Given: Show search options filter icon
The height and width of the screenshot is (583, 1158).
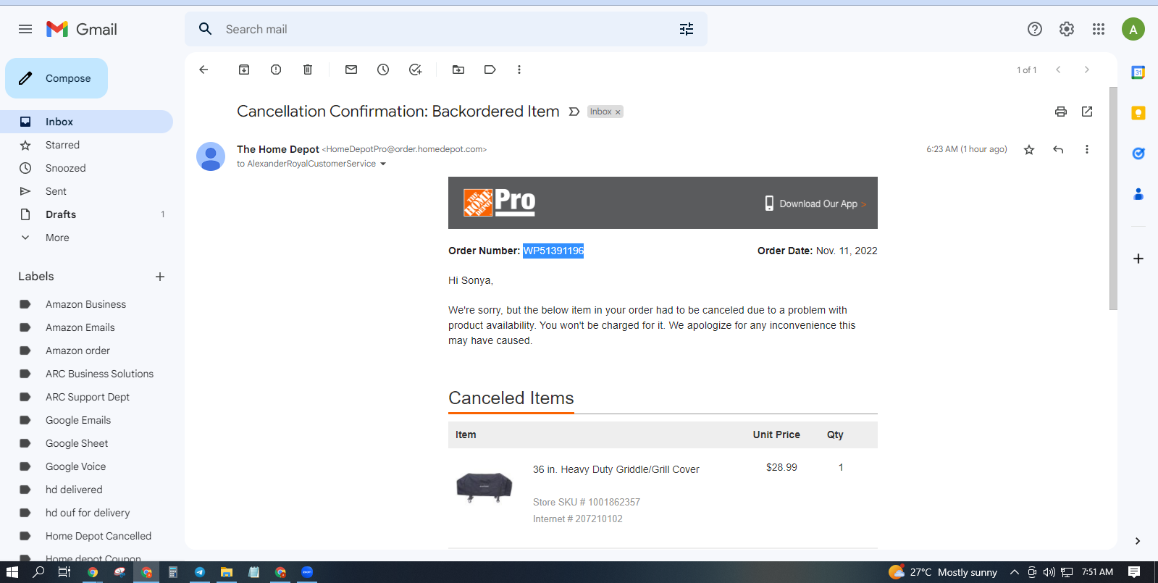Looking at the screenshot, I should (687, 29).
